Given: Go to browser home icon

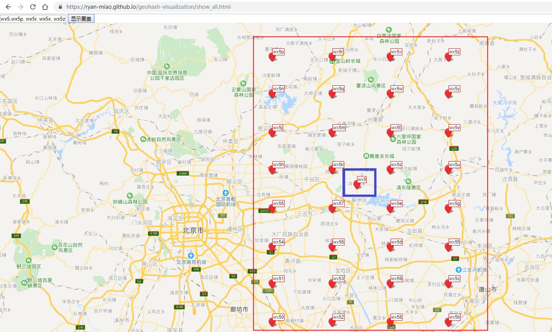Looking at the screenshot, I should pyautogui.click(x=45, y=7).
